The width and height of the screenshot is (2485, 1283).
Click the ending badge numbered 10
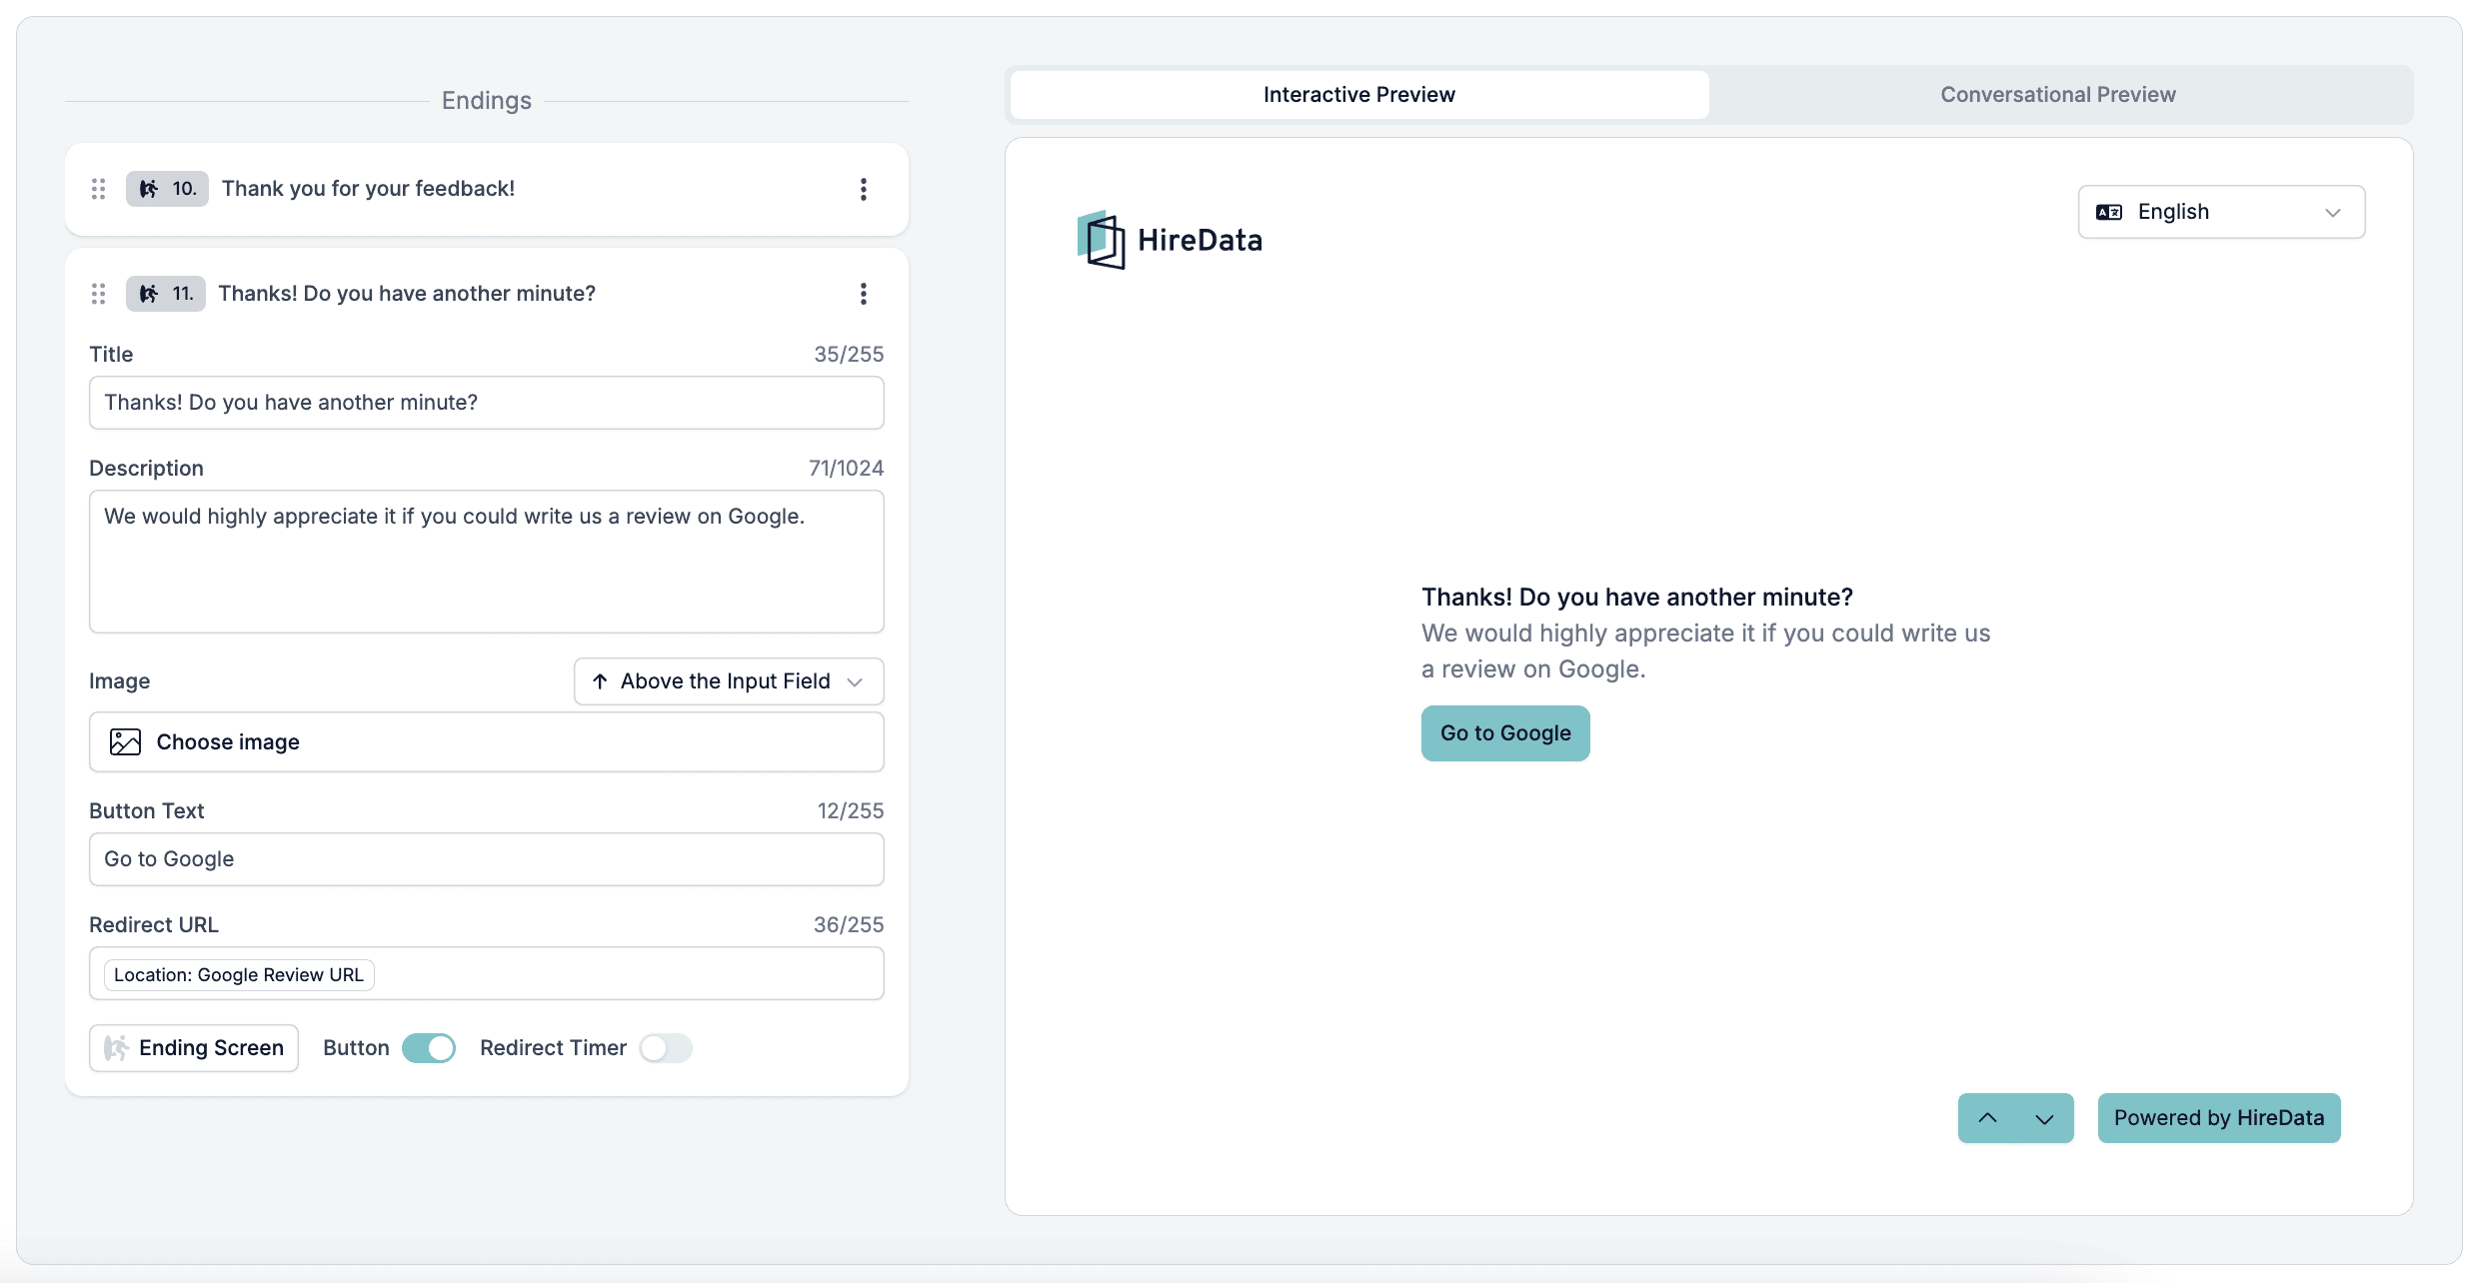tap(167, 189)
